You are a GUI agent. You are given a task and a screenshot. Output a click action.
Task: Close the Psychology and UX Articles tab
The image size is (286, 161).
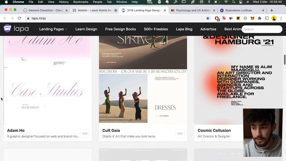[x=214, y=10]
